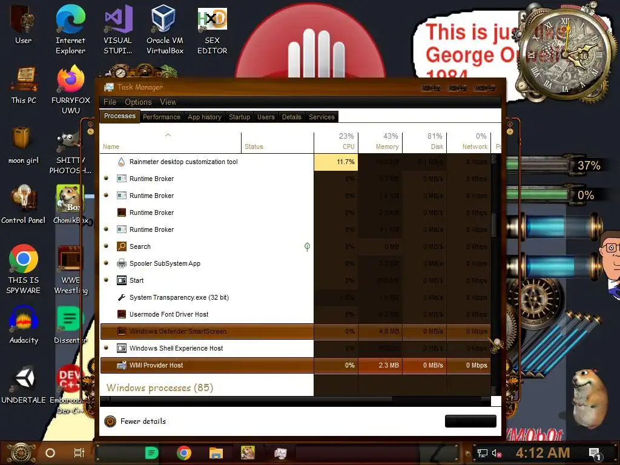Sort processes by the Name column
Screen dimensions: 620x465
coord(170,143)
